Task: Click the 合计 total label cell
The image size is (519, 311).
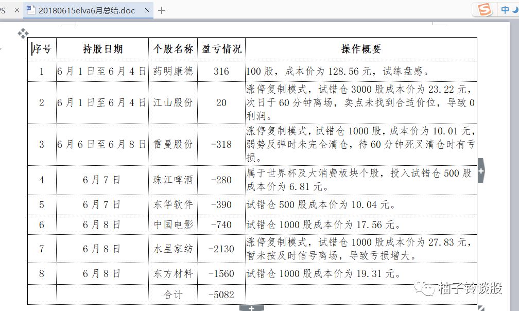Action: click(173, 295)
